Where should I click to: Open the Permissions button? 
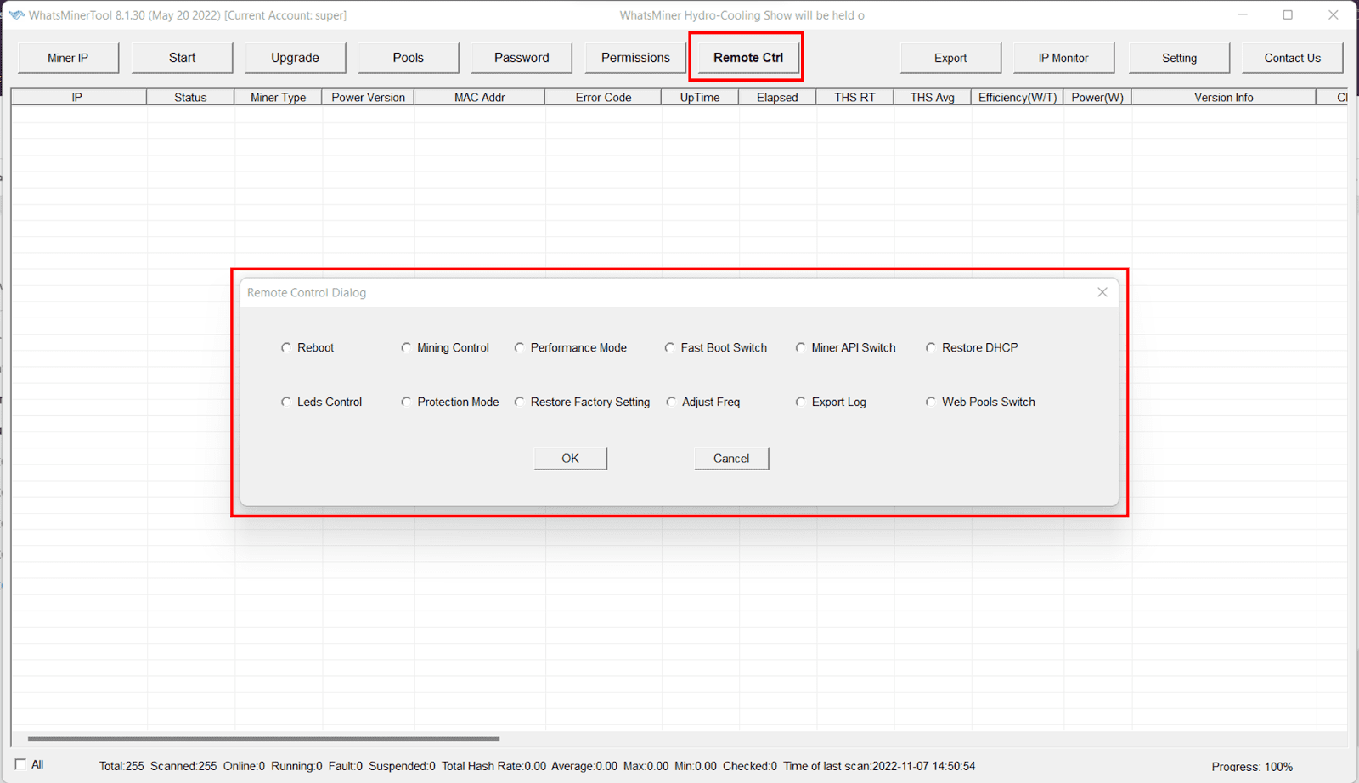(635, 58)
